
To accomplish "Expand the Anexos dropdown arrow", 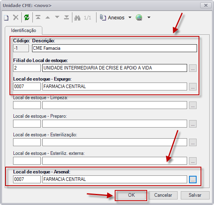I will pyautogui.click(x=130, y=17).
